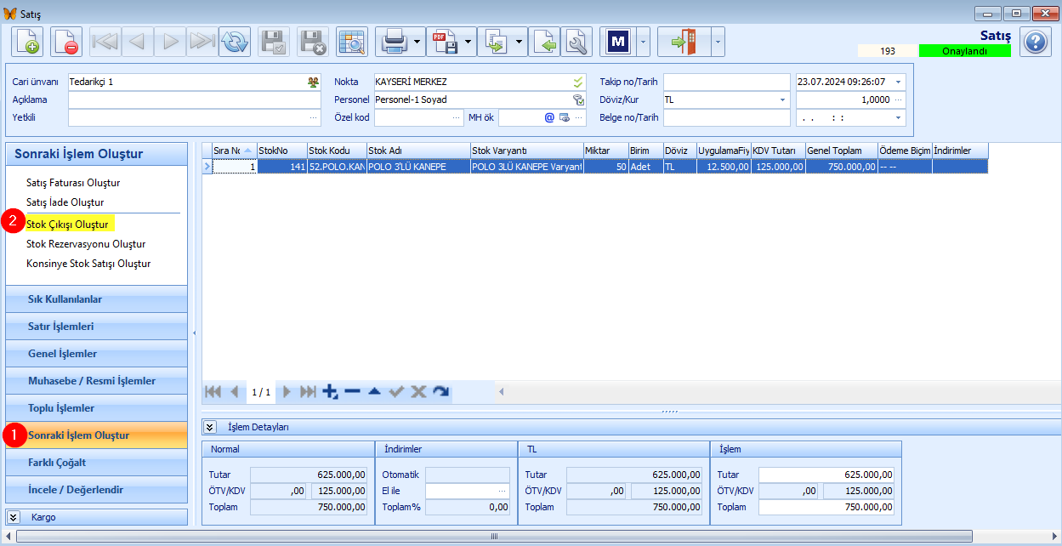Screen dimensions: 1062x546
Task: Click the bottom horizontal scrollbar thumb
Action: [x=494, y=537]
